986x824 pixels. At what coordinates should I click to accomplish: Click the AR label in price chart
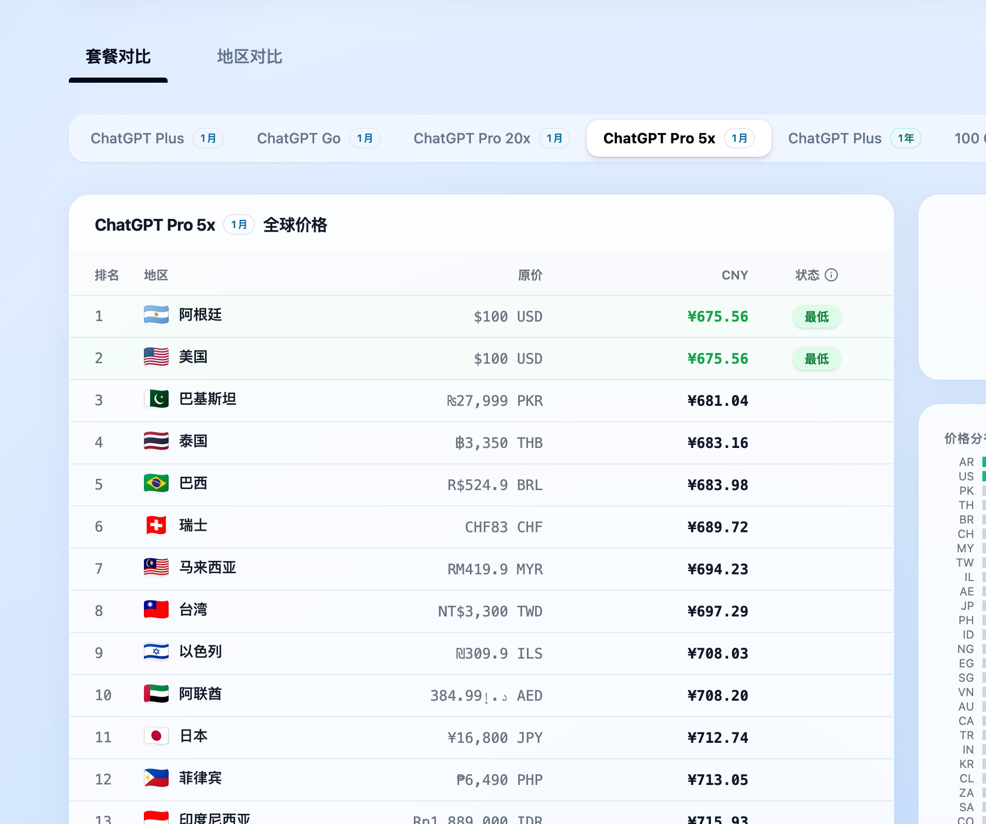pyautogui.click(x=966, y=462)
